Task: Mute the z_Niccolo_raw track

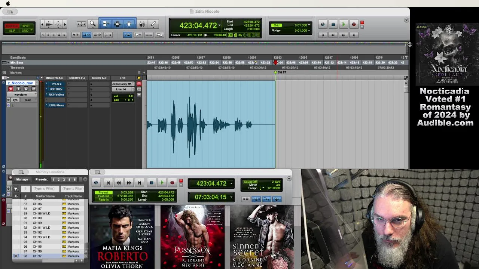Action: point(34,89)
